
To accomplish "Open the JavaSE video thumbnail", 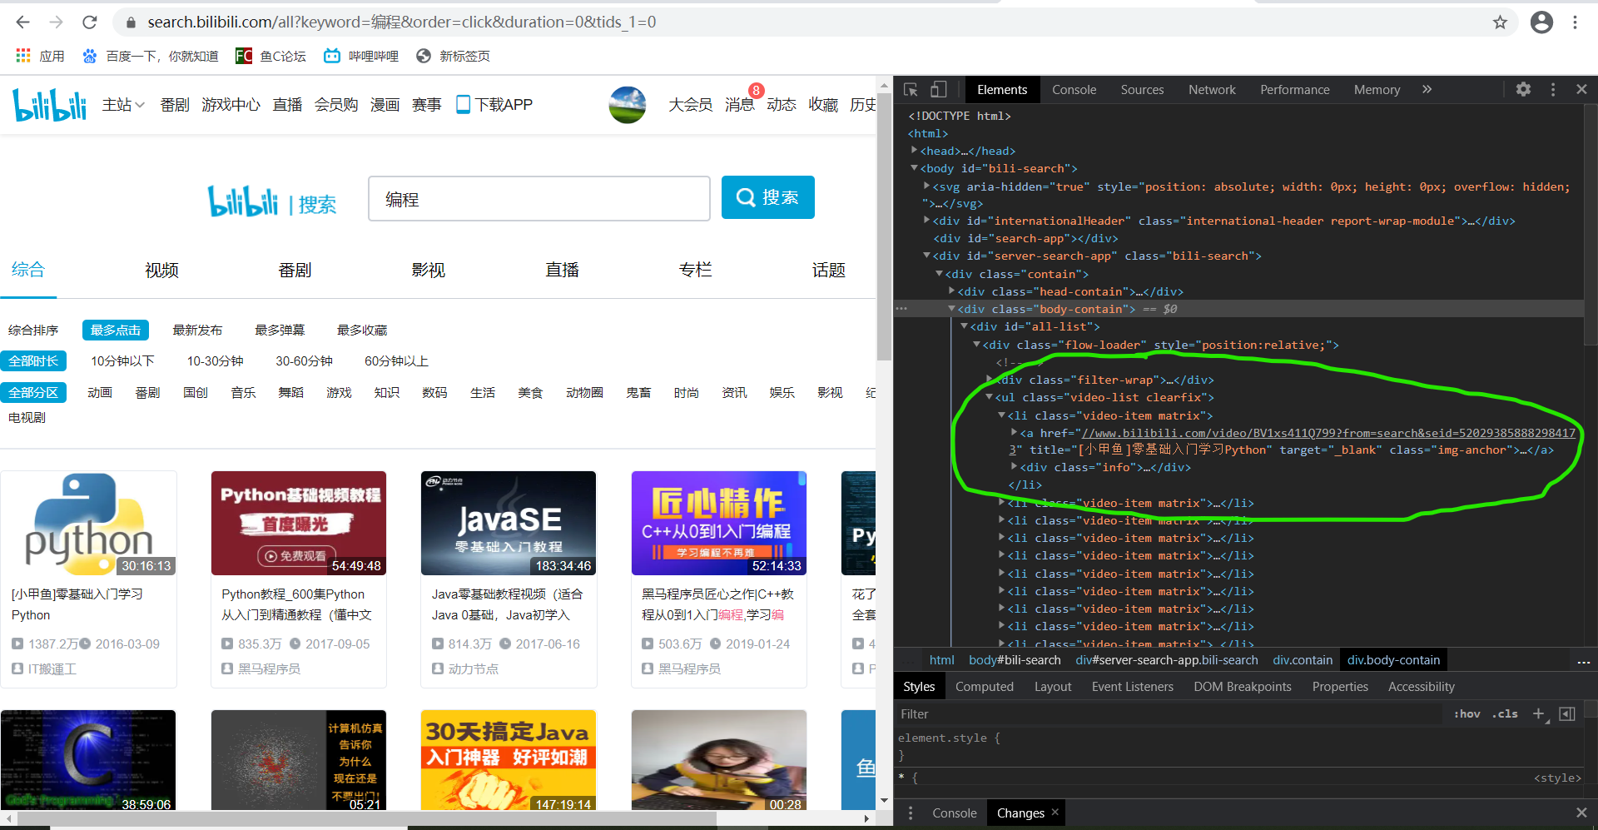I will click(x=509, y=524).
